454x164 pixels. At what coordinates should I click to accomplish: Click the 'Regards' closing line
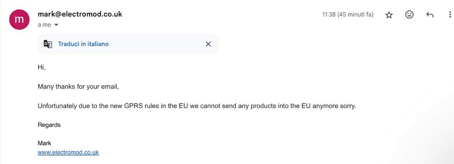point(49,125)
